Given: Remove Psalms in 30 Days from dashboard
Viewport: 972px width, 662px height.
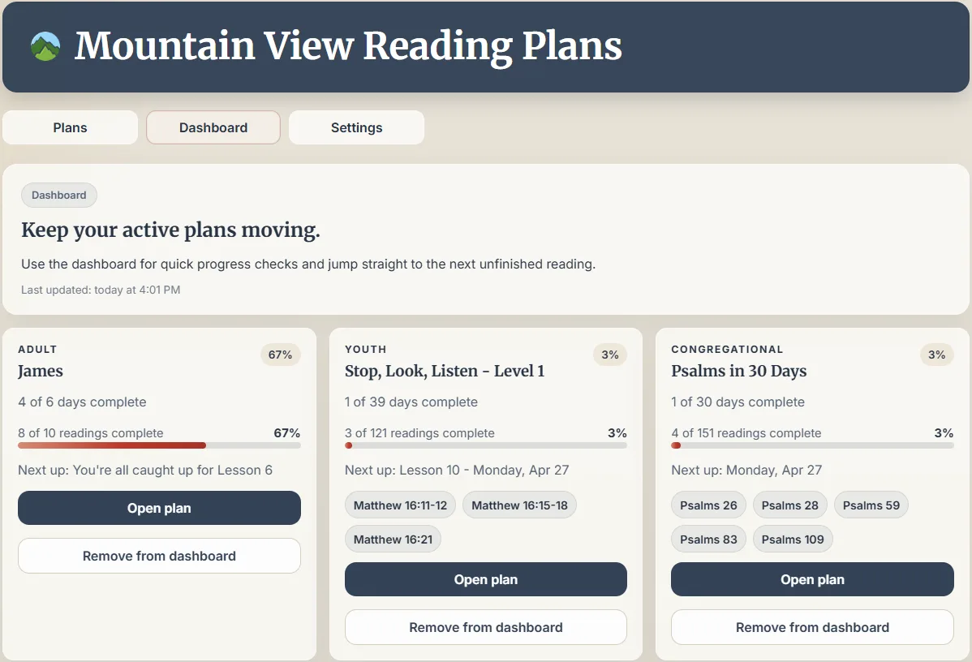Looking at the screenshot, I should pyautogui.click(x=812, y=627).
